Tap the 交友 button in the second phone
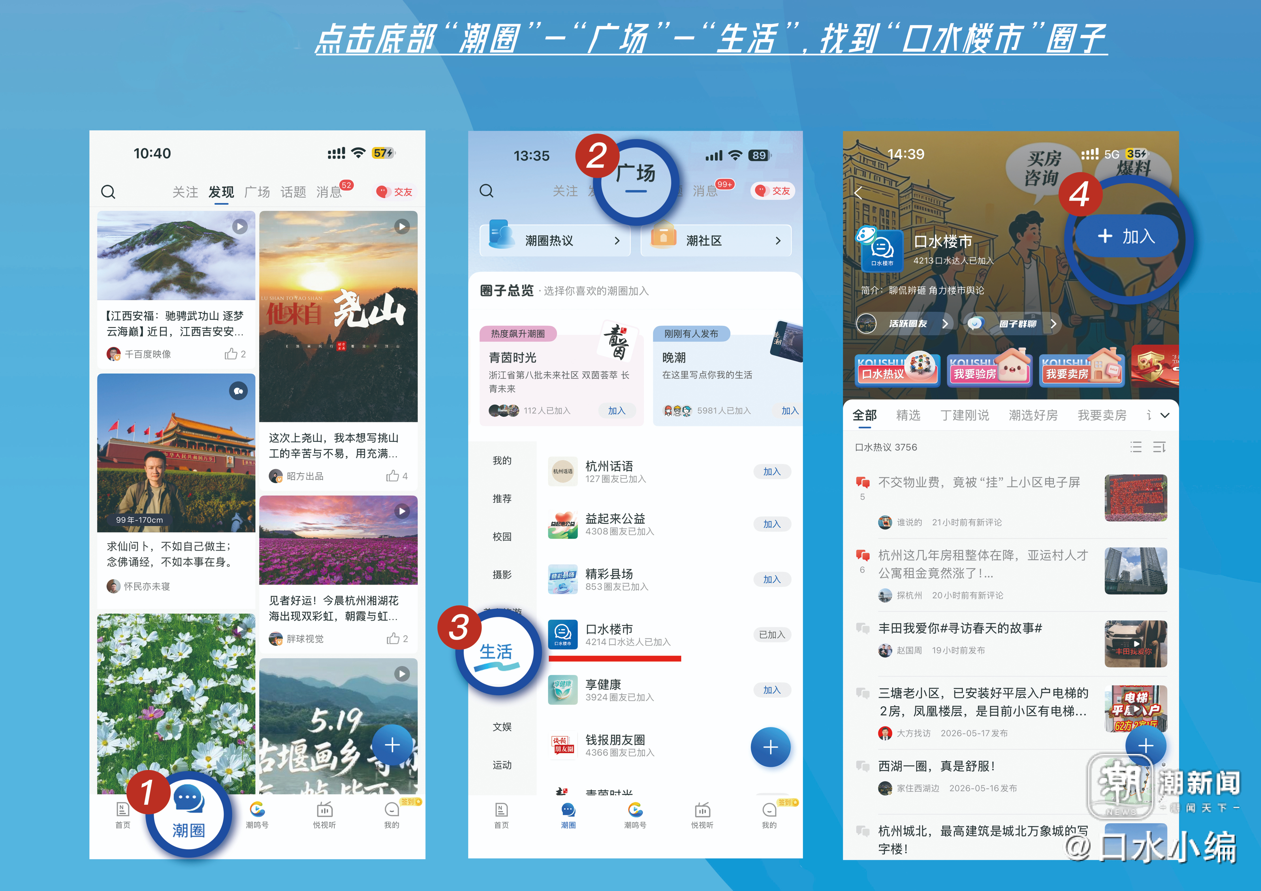Viewport: 1261px width, 891px height. coord(773,191)
